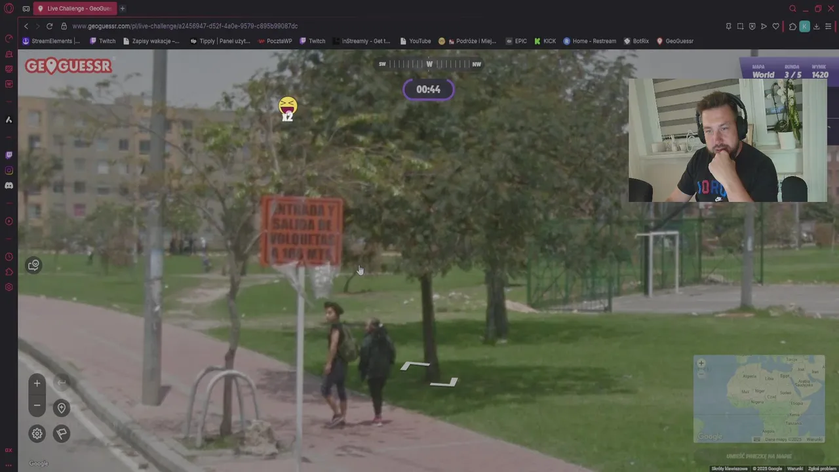Open GeoGuessr game settings gear
Image resolution: width=839 pixels, height=472 pixels.
click(x=37, y=433)
